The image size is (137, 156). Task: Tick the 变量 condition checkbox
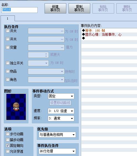click(x=7, y=47)
